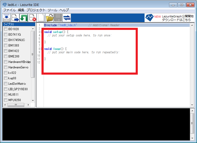Tick the BM1422 library checkbox
Screen dimensions: 197x143
(5, 51)
